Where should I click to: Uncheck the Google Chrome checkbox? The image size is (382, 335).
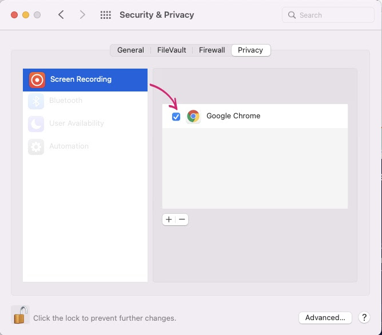tap(176, 117)
